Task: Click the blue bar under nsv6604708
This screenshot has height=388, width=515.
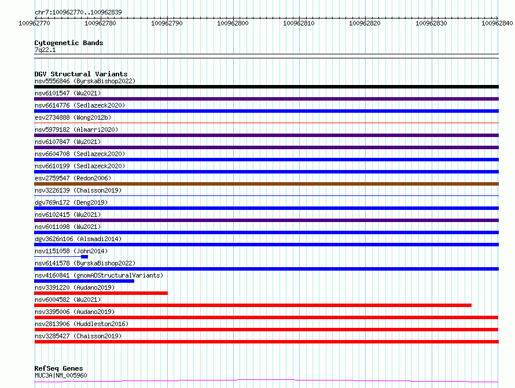Action: [266, 160]
